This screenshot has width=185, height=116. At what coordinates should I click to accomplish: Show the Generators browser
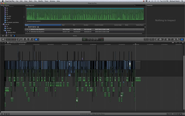point(174,39)
